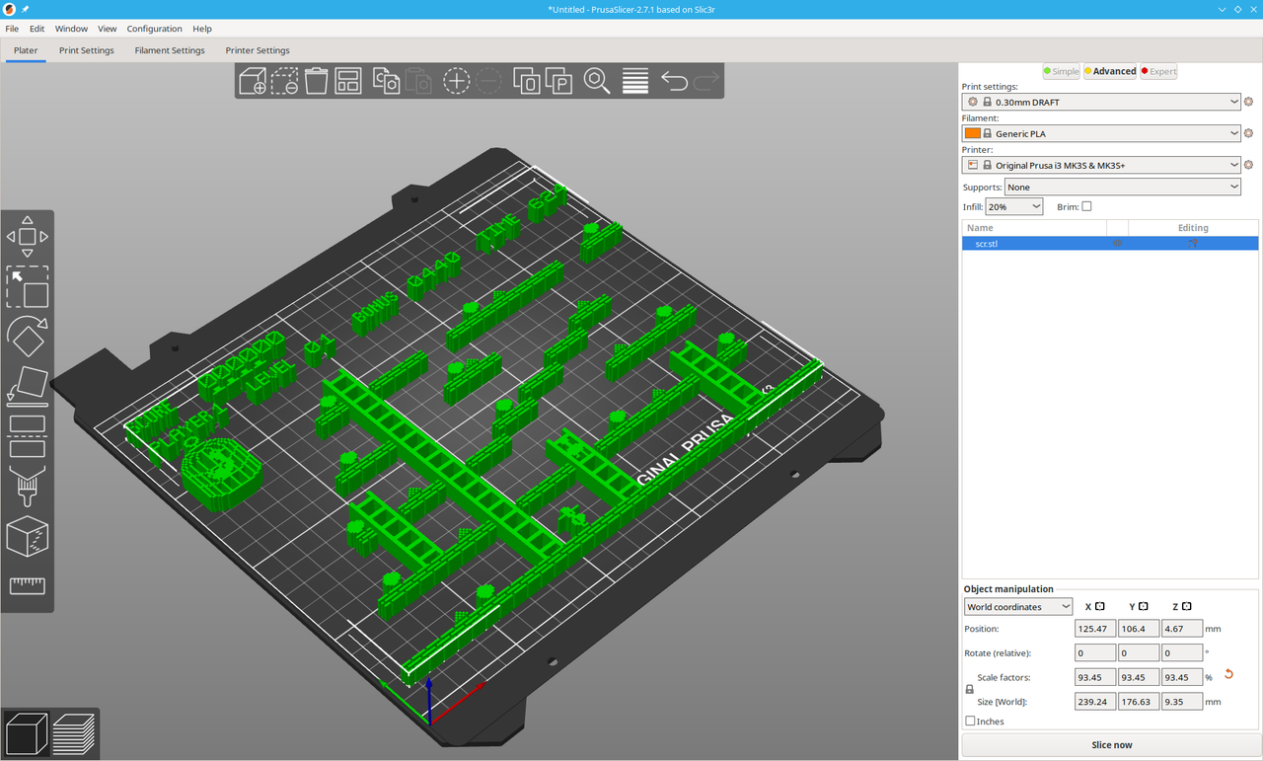Click the Delete all trash can icon
The image size is (1263, 761).
point(316,81)
